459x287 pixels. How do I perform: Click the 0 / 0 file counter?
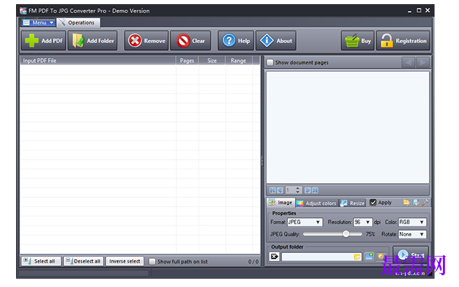pos(253,261)
